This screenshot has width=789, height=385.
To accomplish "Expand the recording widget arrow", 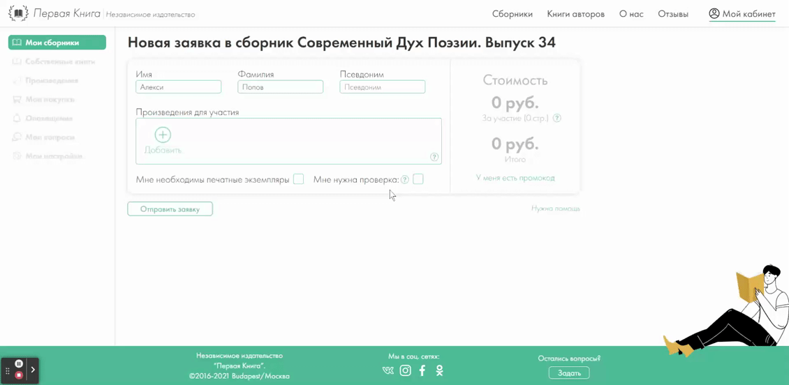I will point(33,370).
